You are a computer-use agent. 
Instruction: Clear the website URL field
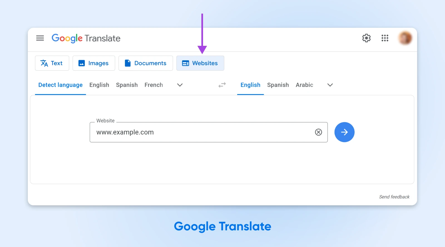pyautogui.click(x=318, y=132)
